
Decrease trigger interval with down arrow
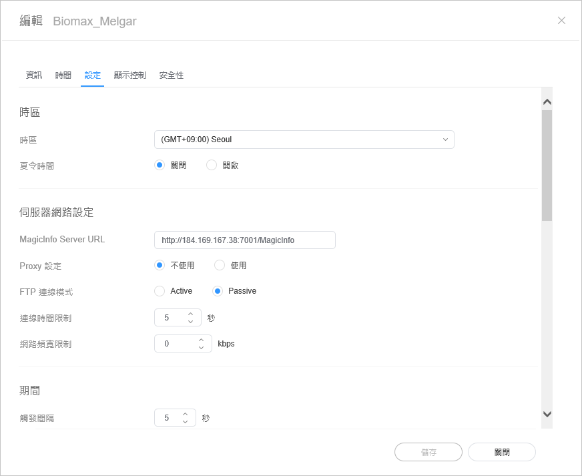point(185,422)
